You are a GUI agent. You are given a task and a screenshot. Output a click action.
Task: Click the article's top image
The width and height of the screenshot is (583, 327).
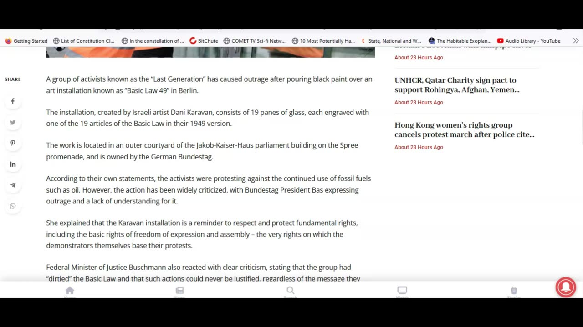pos(210,52)
